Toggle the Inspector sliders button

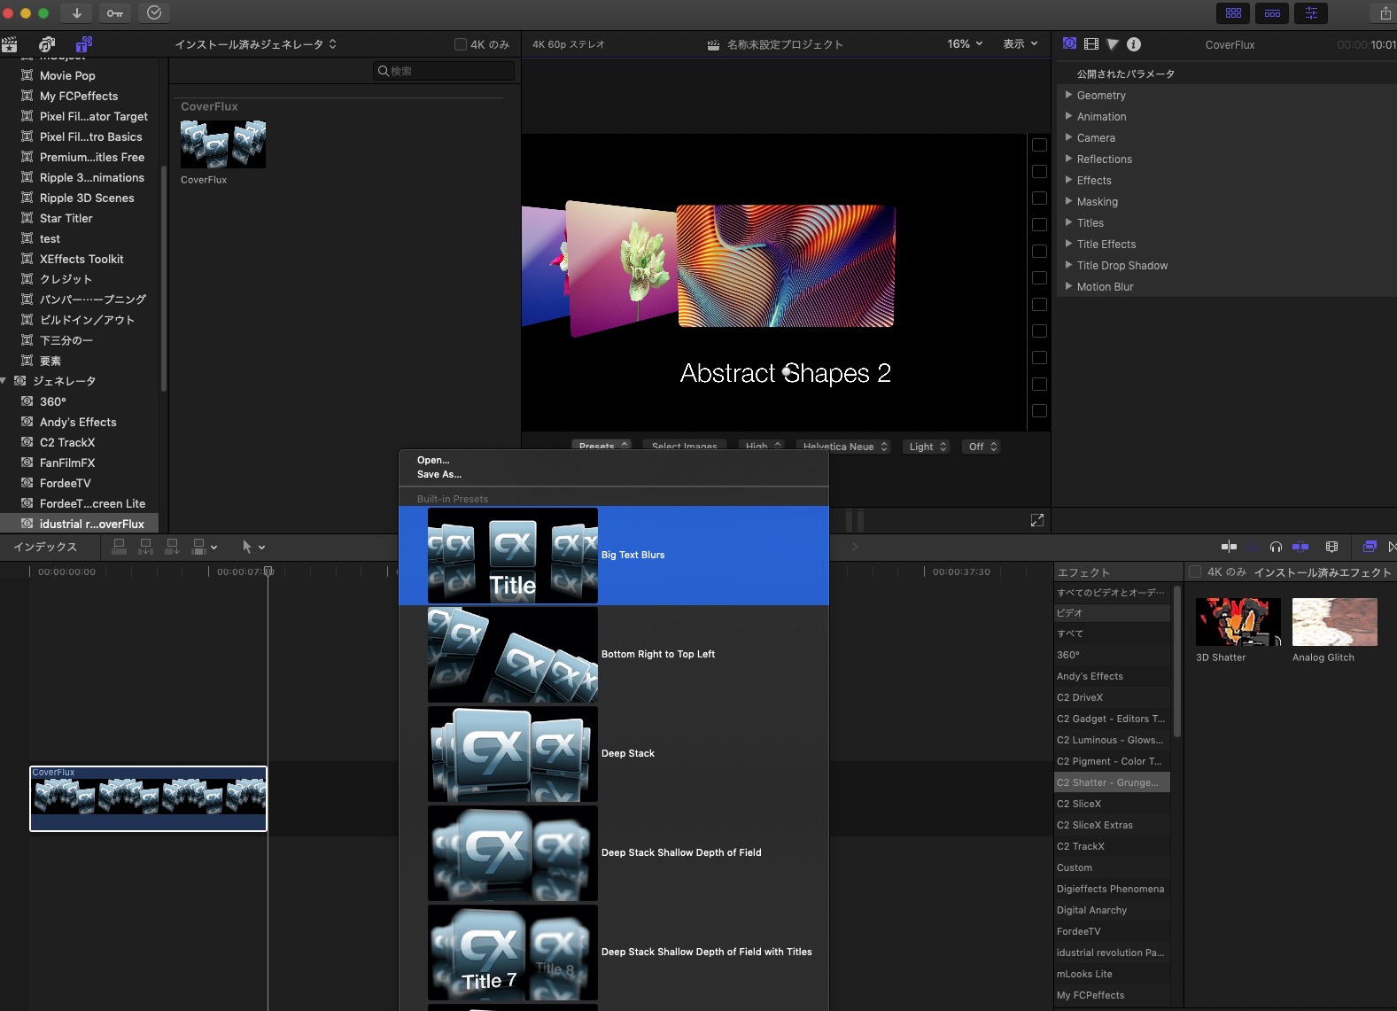1311,13
